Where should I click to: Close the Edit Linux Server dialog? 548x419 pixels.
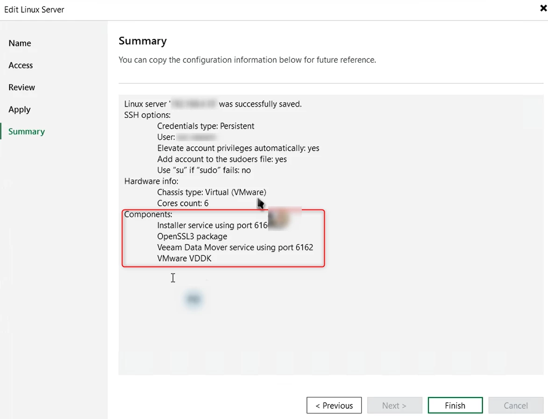[543, 8]
